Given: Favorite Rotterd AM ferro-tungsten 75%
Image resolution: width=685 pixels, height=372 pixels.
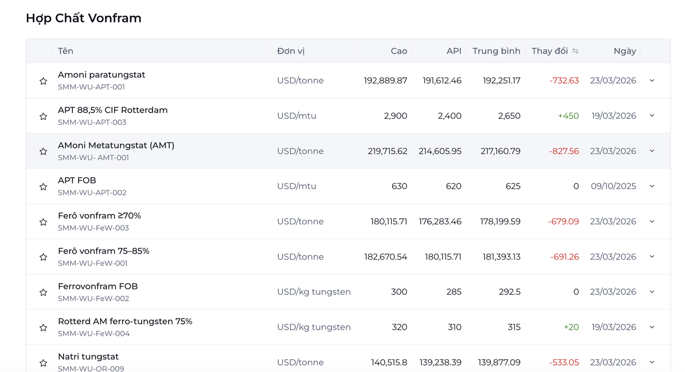Looking at the screenshot, I should pyautogui.click(x=43, y=328).
